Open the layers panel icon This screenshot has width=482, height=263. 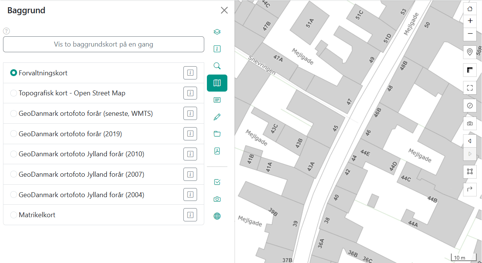217,32
